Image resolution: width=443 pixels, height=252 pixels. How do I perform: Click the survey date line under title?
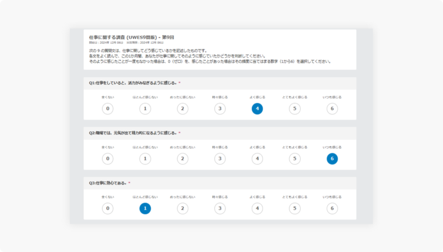[126, 43]
